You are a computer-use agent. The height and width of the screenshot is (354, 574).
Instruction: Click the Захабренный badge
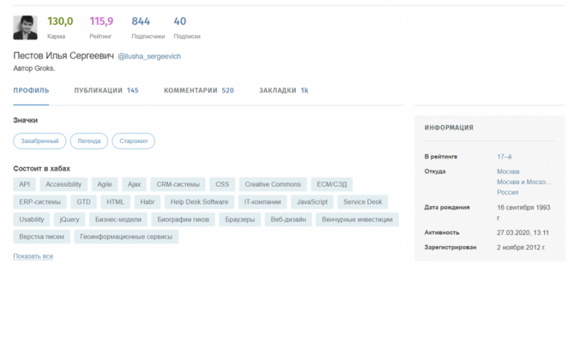[40, 141]
